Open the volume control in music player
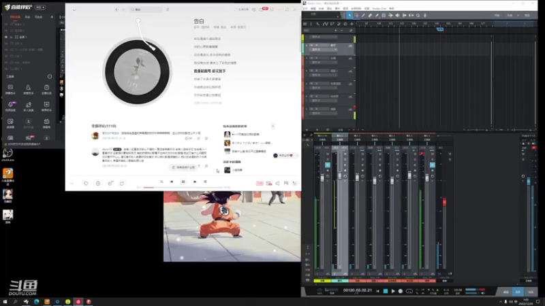 (278, 183)
